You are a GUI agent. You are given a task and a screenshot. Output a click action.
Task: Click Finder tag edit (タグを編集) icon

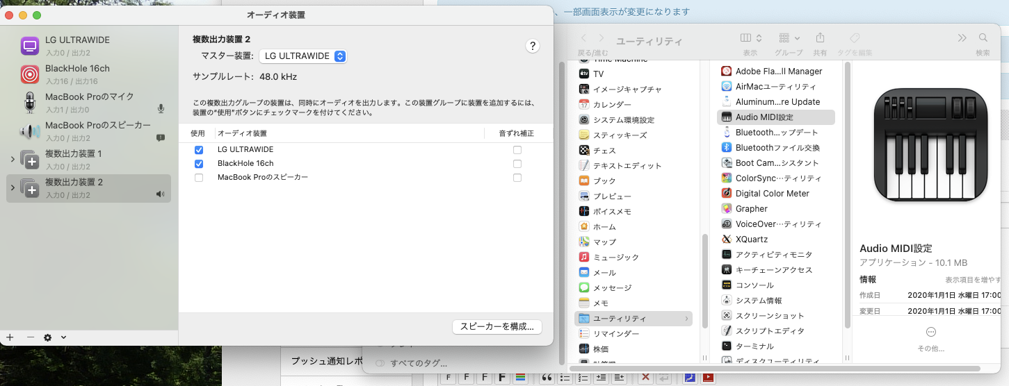pos(855,37)
